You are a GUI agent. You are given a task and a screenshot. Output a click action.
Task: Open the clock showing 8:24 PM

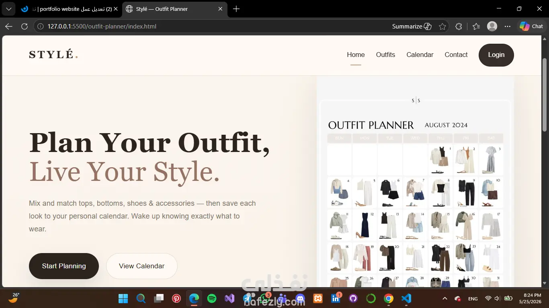pyautogui.click(x=530, y=298)
